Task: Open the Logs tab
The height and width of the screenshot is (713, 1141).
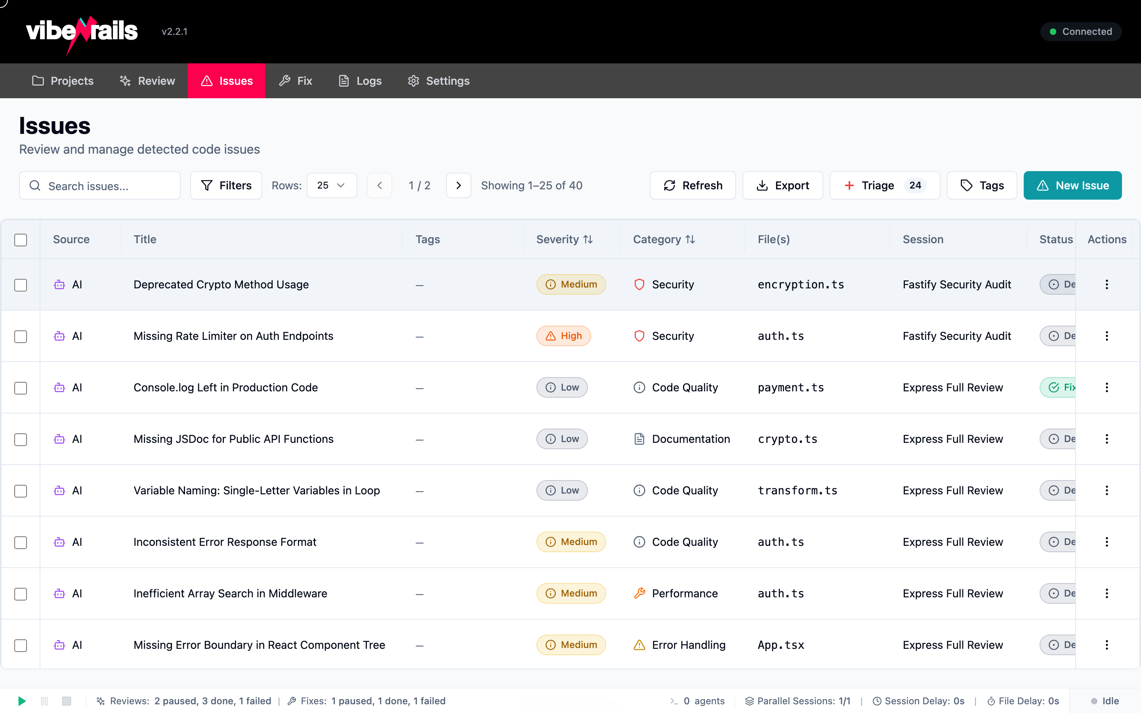Action: click(x=359, y=81)
